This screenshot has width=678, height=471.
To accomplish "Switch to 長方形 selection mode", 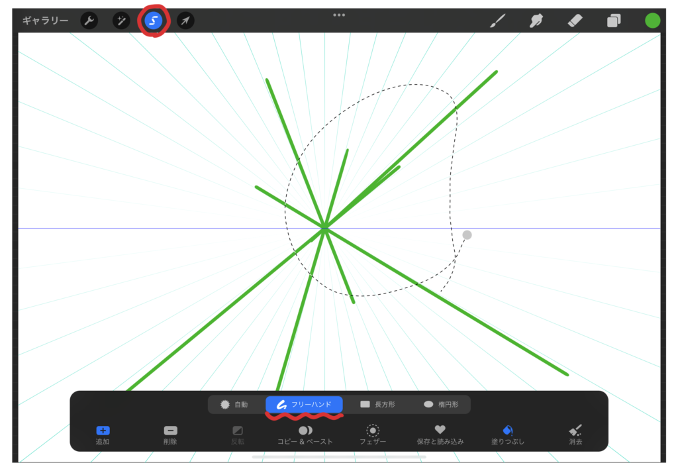I will pos(377,404).
